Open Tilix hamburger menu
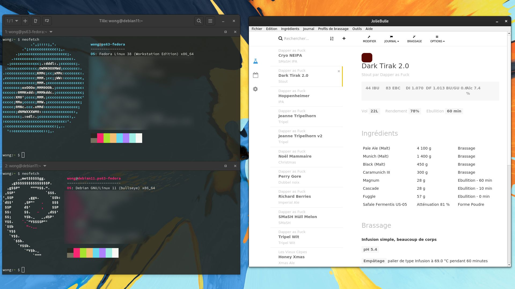The height and width of the screenshot is (289, 515). (210, 21)
